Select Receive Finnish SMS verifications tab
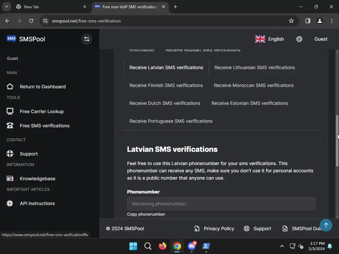The image size is (339, 254). pyautogui.click(x=166, y=86)
